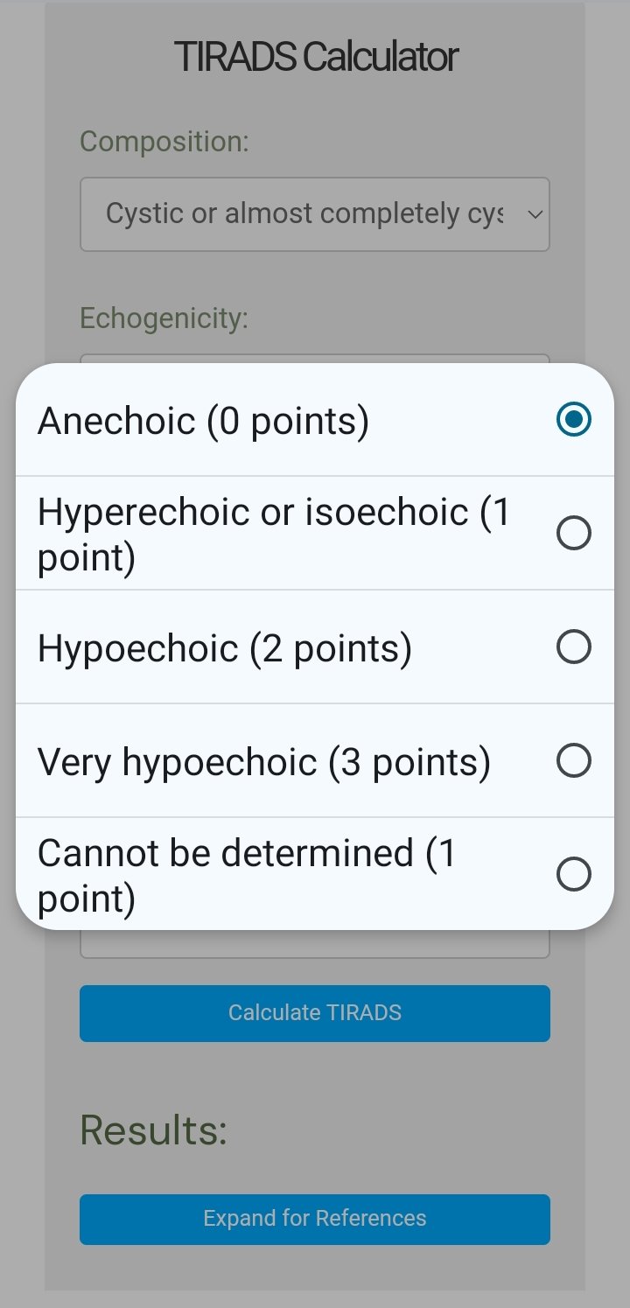Click the Echogenicity field label
The image size is (630, 1308).
[164, 318]
